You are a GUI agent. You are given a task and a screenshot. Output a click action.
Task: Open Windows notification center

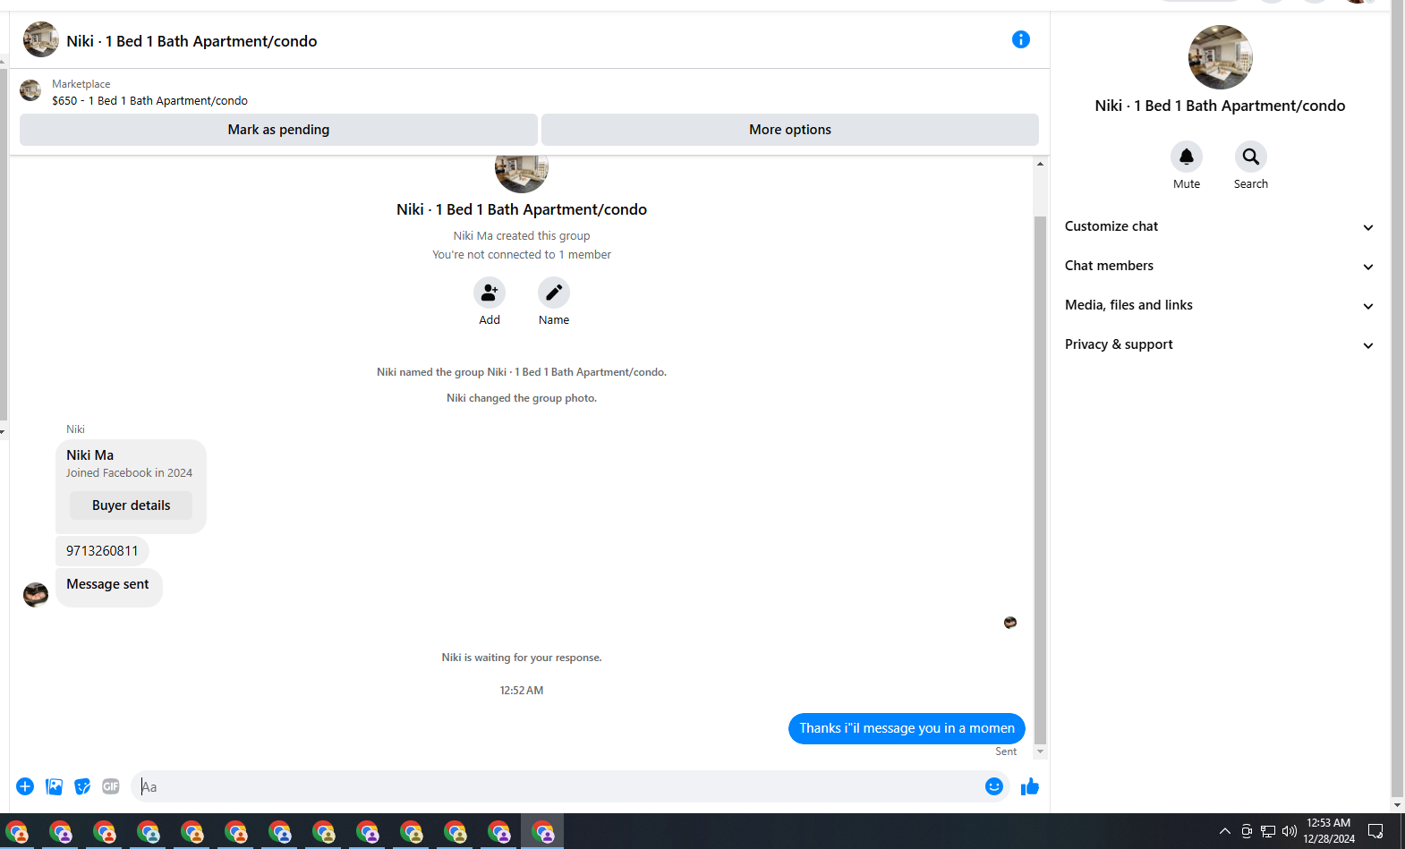(1375, 831)
